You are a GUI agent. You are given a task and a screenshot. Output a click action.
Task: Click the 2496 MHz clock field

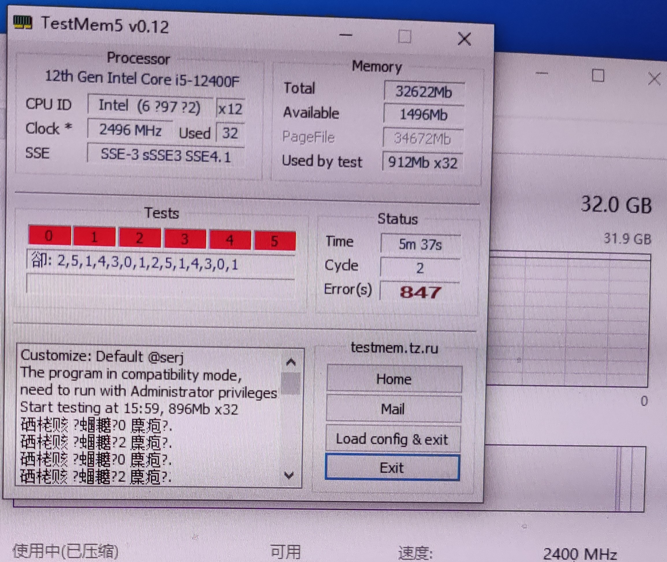[x=130, y=130]
